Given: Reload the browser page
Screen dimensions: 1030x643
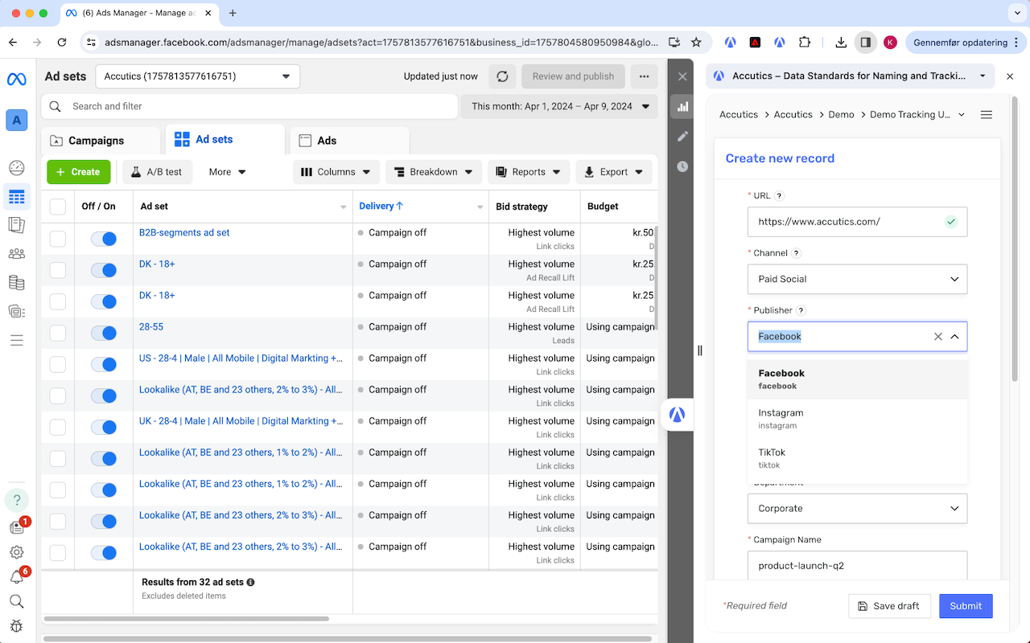Looking at the screenshot, I should pos(62,43).
